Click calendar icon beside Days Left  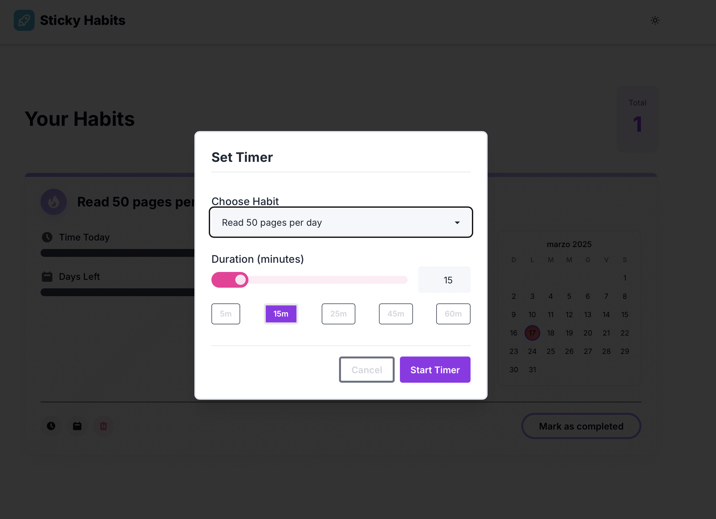pyautogui.click(x=47, y=277)
